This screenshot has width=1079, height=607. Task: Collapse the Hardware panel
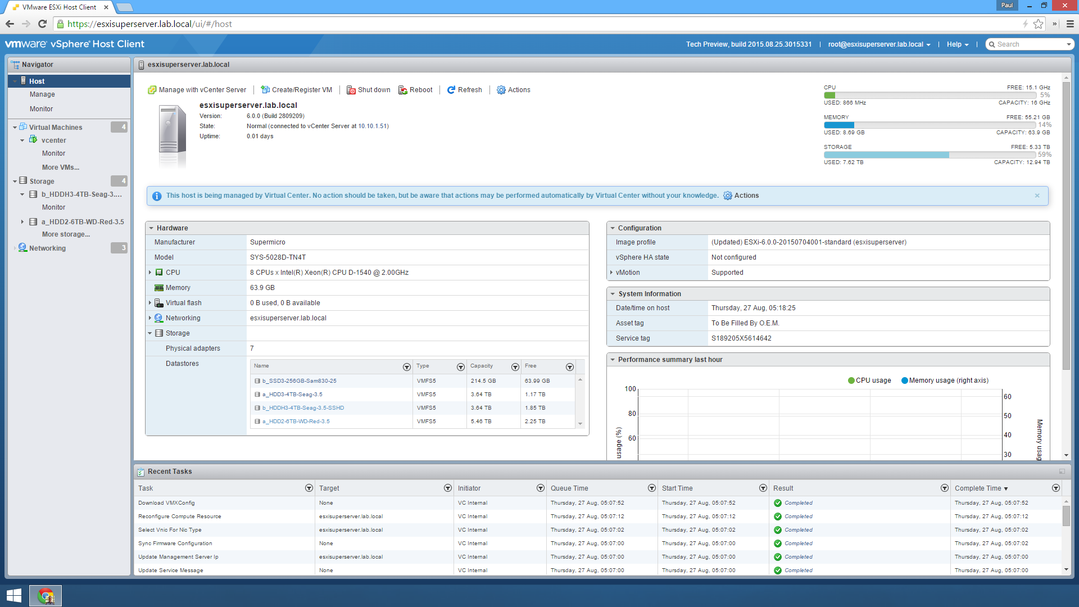coord(151,228)
